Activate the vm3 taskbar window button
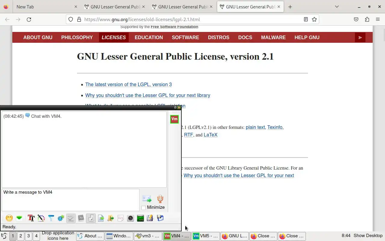The height and width of the screenshot is (241, 385). (x=148, y=236)
